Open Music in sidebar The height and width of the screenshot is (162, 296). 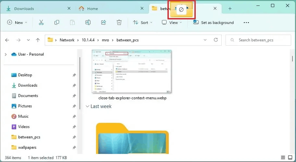[x=23, y=116]
